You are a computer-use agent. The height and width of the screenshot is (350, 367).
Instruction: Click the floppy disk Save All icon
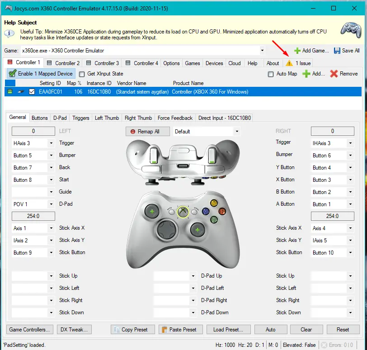(337, 51)
